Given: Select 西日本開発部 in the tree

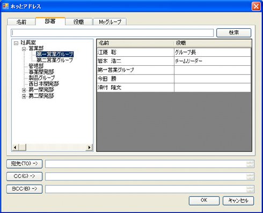Looking at the screenshot, I should (44, 84).
